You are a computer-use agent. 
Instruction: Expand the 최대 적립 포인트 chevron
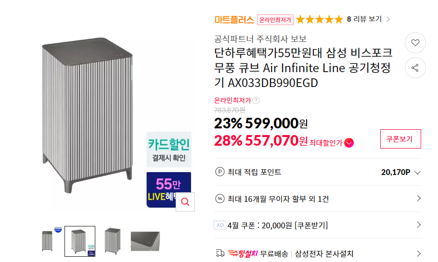pos(417,173)
